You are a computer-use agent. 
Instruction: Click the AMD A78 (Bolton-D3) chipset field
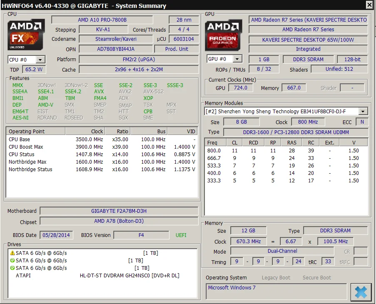[x=119, y=221]
